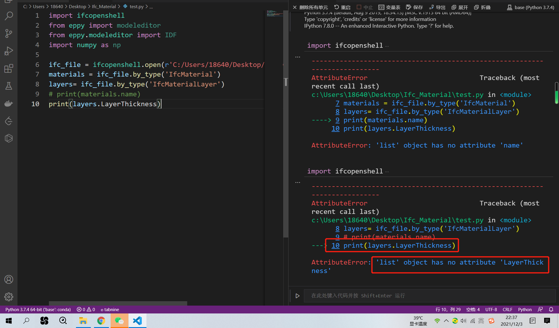
Task: Open the base (Python 3.7.4) kernel selector
Action: [530, 7]
